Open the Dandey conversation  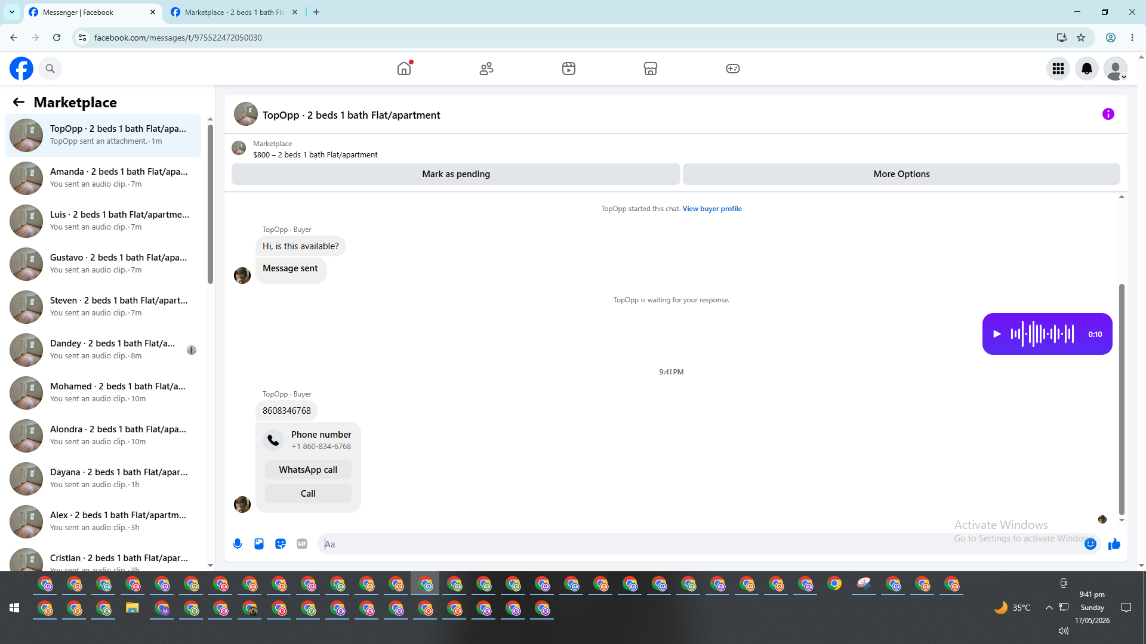103,350
